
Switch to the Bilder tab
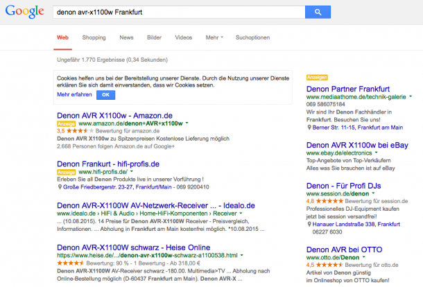(x=154, y=37)
